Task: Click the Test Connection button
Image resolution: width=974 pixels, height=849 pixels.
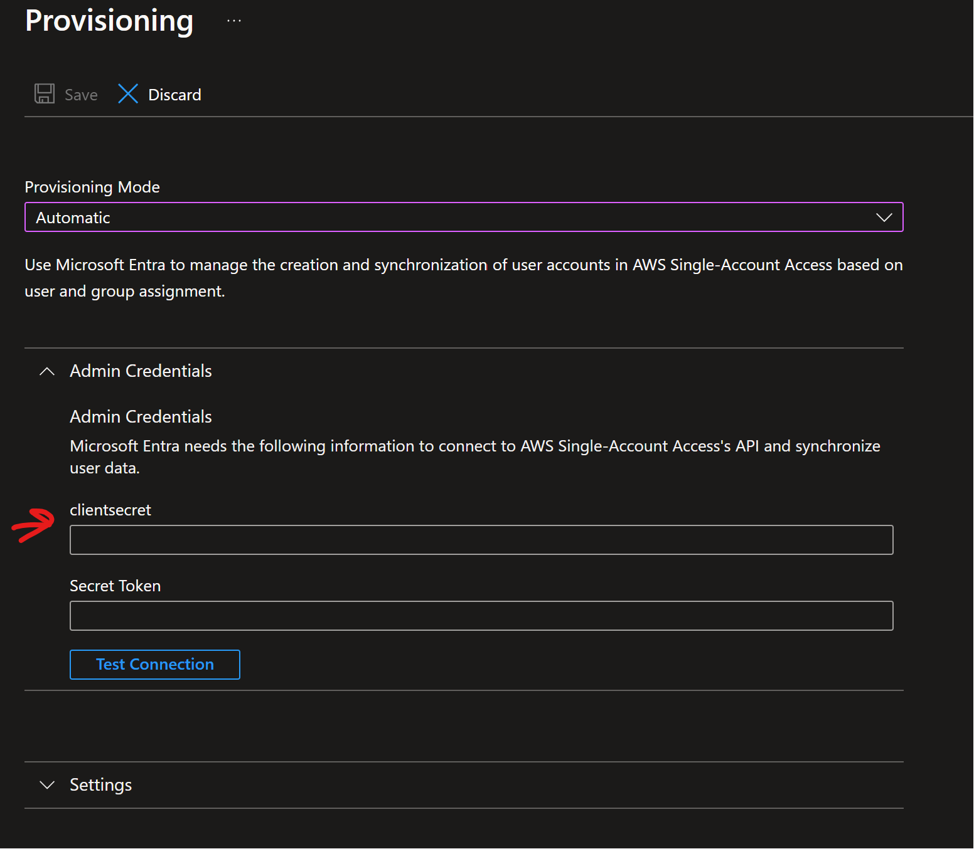Action: click(155, 665)
